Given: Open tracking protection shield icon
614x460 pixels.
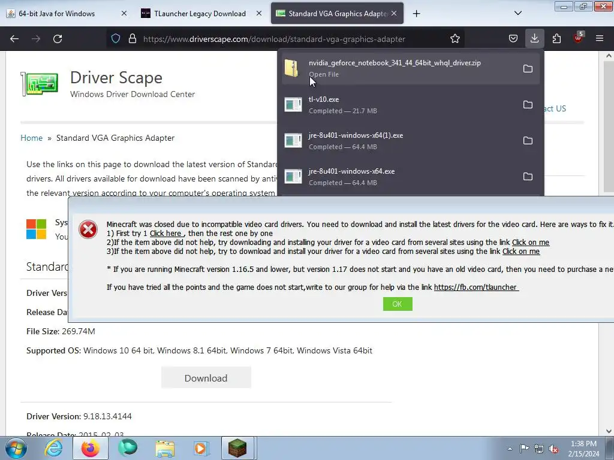Looking at the screenshot, I should coord(116,39).
